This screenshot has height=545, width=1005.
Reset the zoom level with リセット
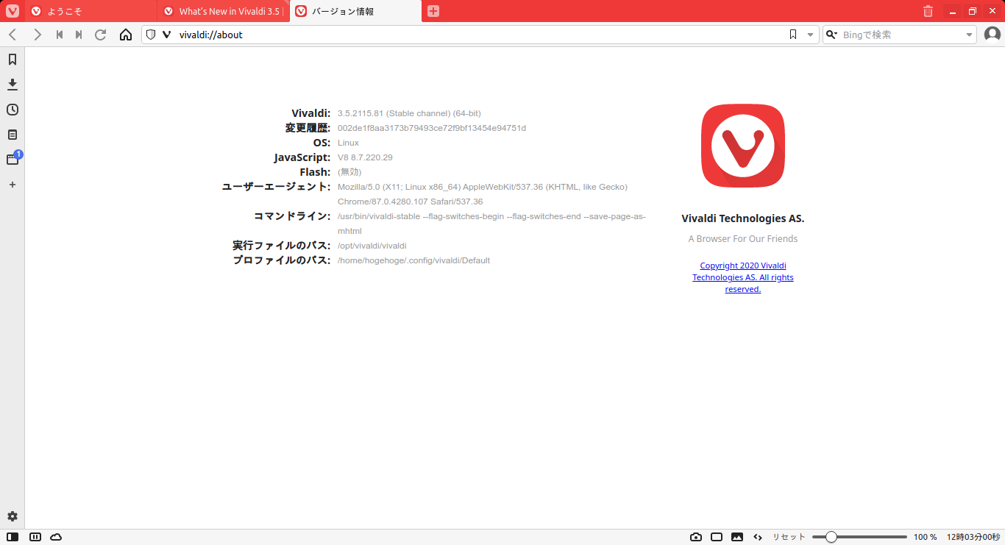(789, 537)
